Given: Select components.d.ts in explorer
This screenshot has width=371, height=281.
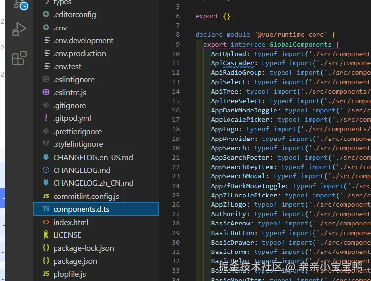Looking at the screenshot, I should 96,209.
